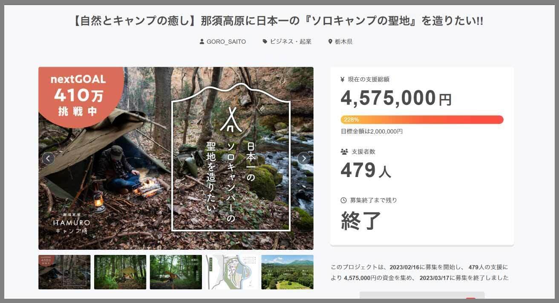This screenshot has height=303, width=559.
Task: Open the GORO_SAITO profile link
Action: click(226, 42)
